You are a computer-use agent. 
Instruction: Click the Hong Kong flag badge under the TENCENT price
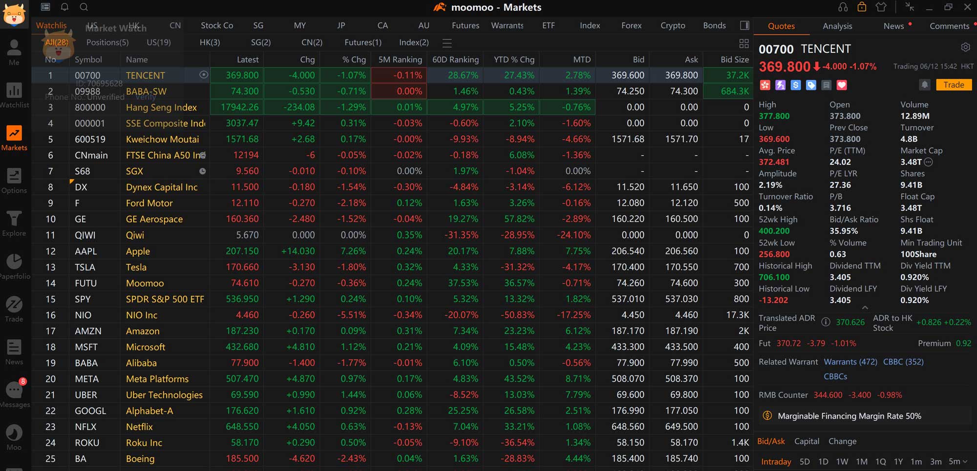[x=765, y=85]
